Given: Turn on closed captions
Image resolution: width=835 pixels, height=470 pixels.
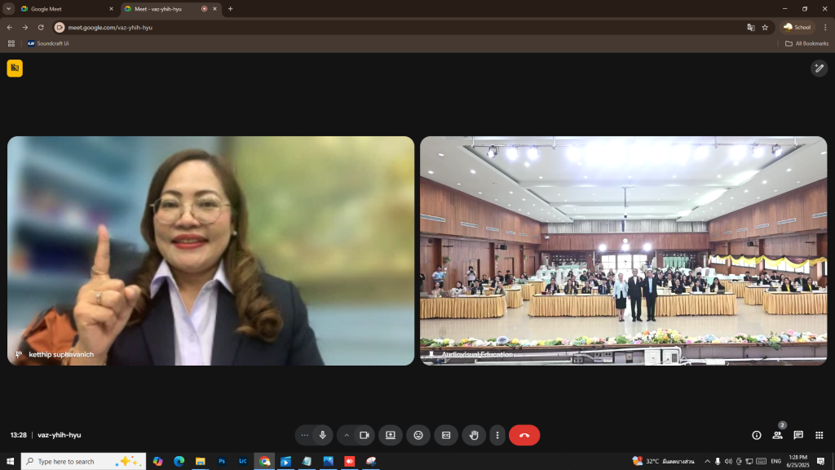Looking at the screenshot, I should point(445,435).
